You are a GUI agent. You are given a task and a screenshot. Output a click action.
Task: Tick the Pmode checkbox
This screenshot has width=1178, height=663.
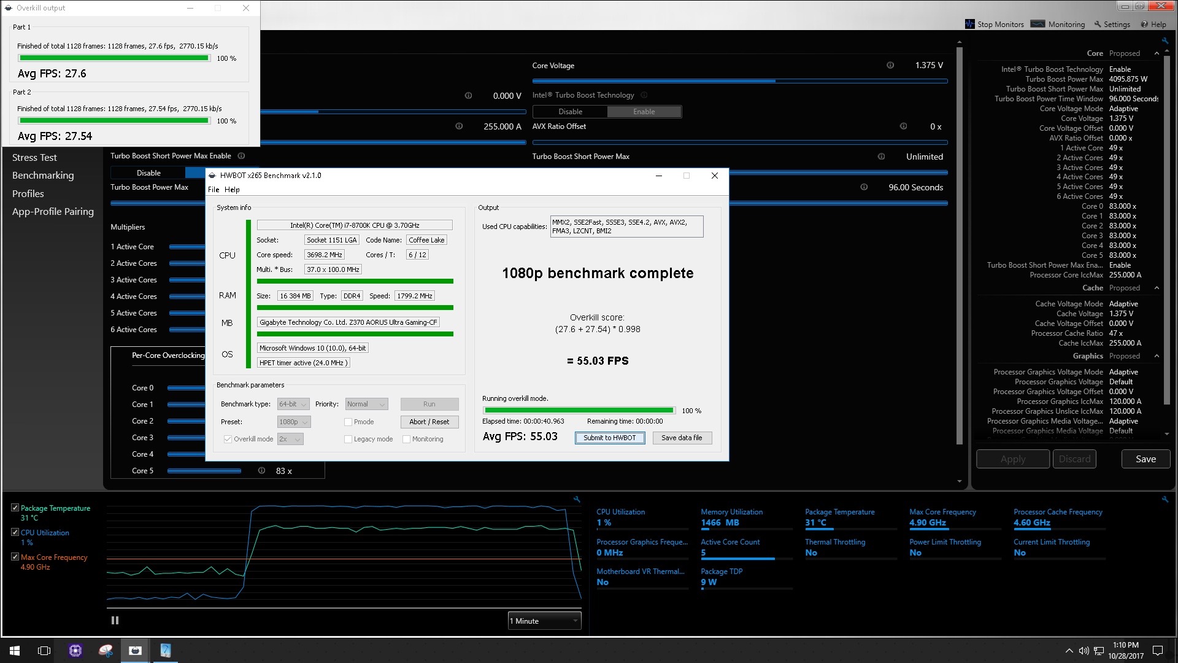[x=348, y=422]
